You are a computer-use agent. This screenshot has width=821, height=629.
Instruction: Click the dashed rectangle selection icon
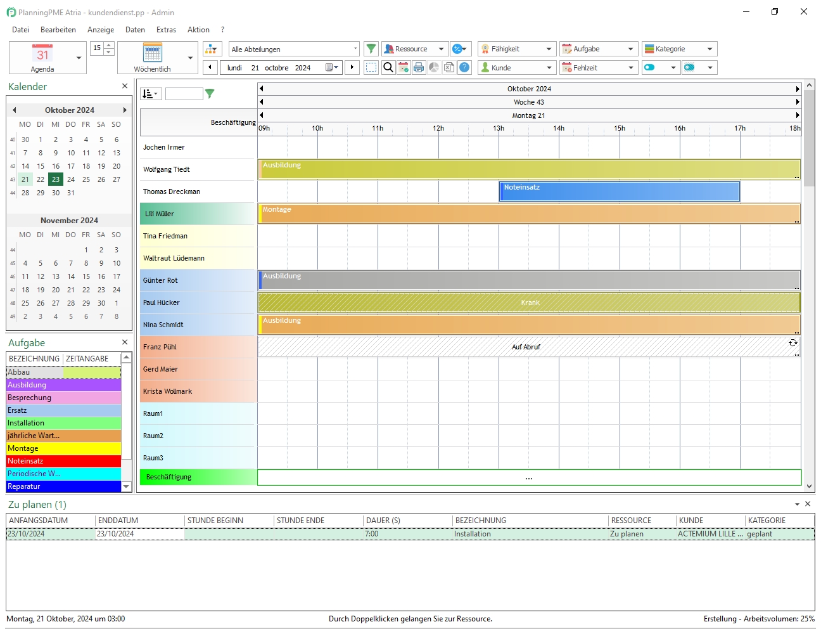click(371, 67)
